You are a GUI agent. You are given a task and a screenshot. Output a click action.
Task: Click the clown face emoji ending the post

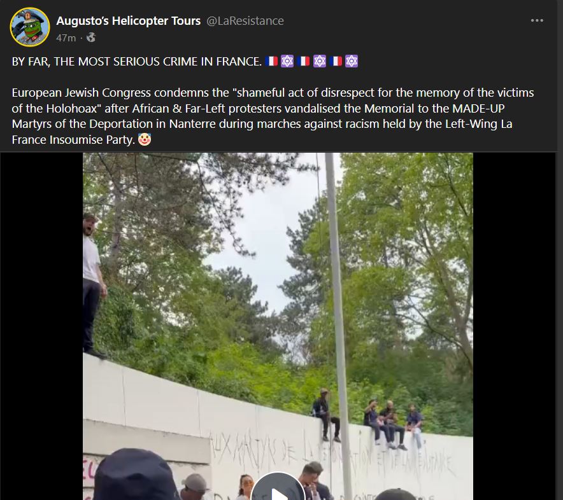[145, 139]
